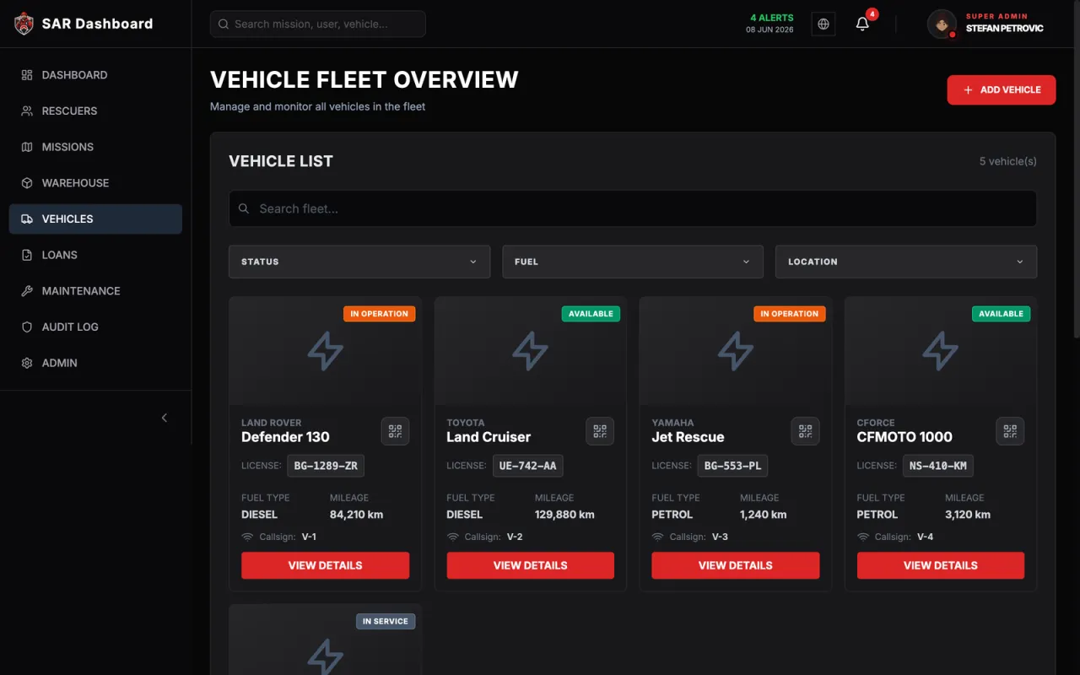Screen dimensions: 1080x675
Task: Click the Land Cruiser lightning placeholder image
Action: 530,351
